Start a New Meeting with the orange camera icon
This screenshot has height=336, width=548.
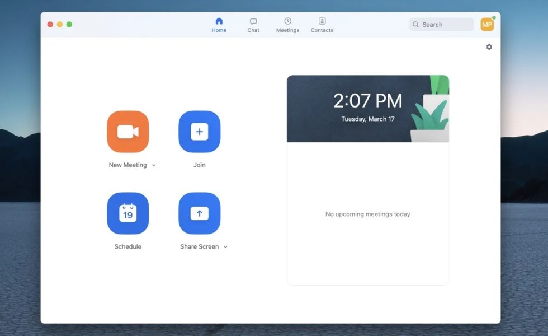pos(127,131)
